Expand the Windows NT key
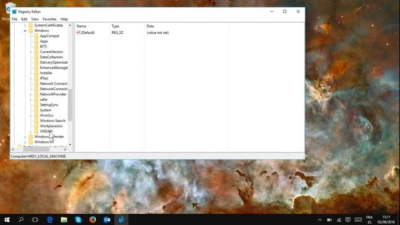The image size is (400, 225). 25,142
